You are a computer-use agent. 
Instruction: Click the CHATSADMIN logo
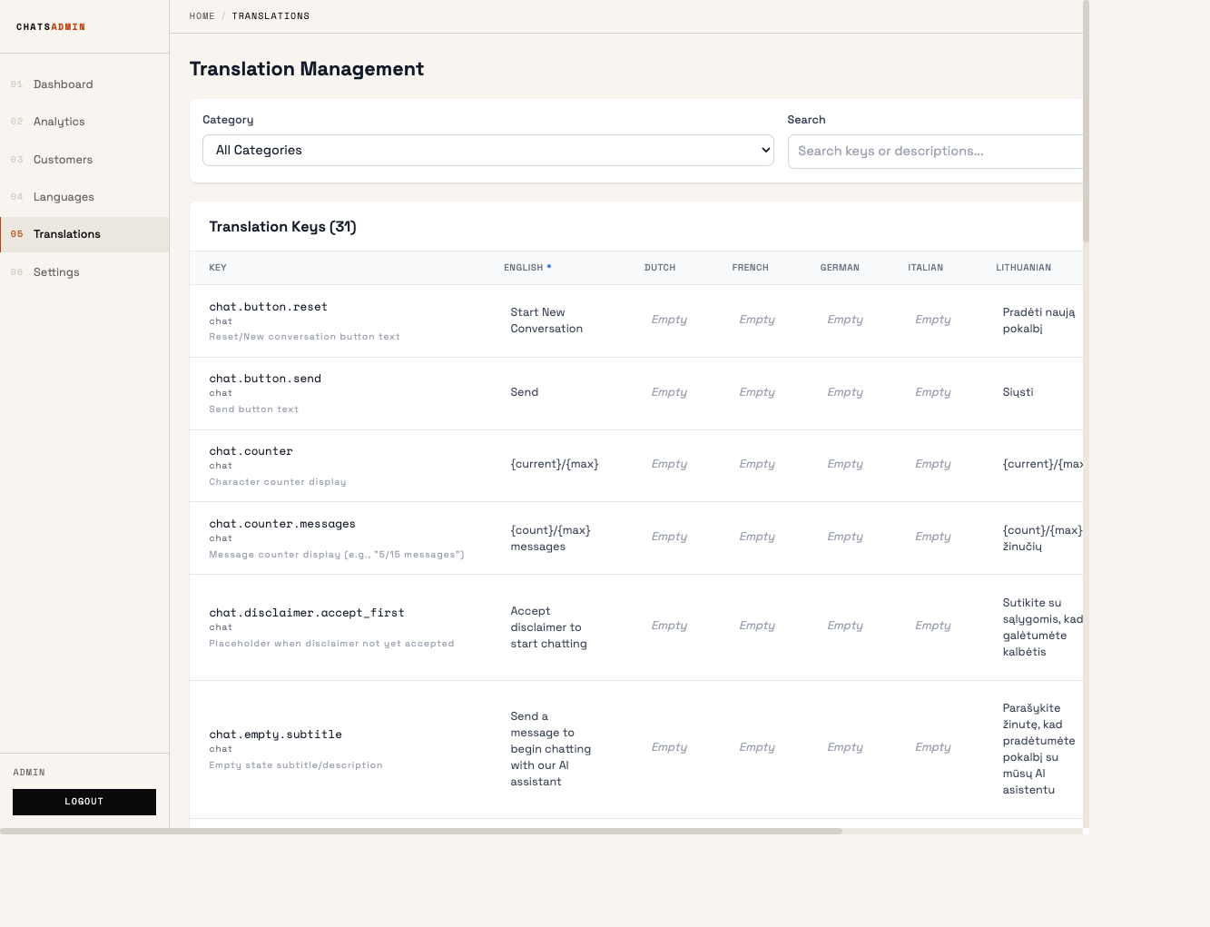(x=50, y=26)
